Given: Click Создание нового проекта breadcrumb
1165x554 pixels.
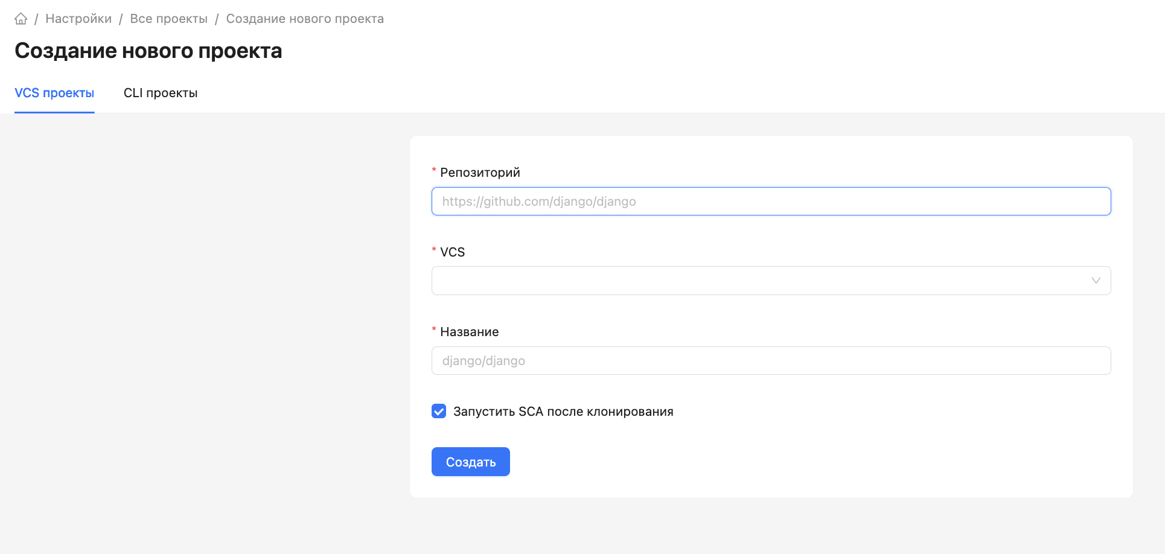Looking at the screenshot, I should click(x=305, y=19).
